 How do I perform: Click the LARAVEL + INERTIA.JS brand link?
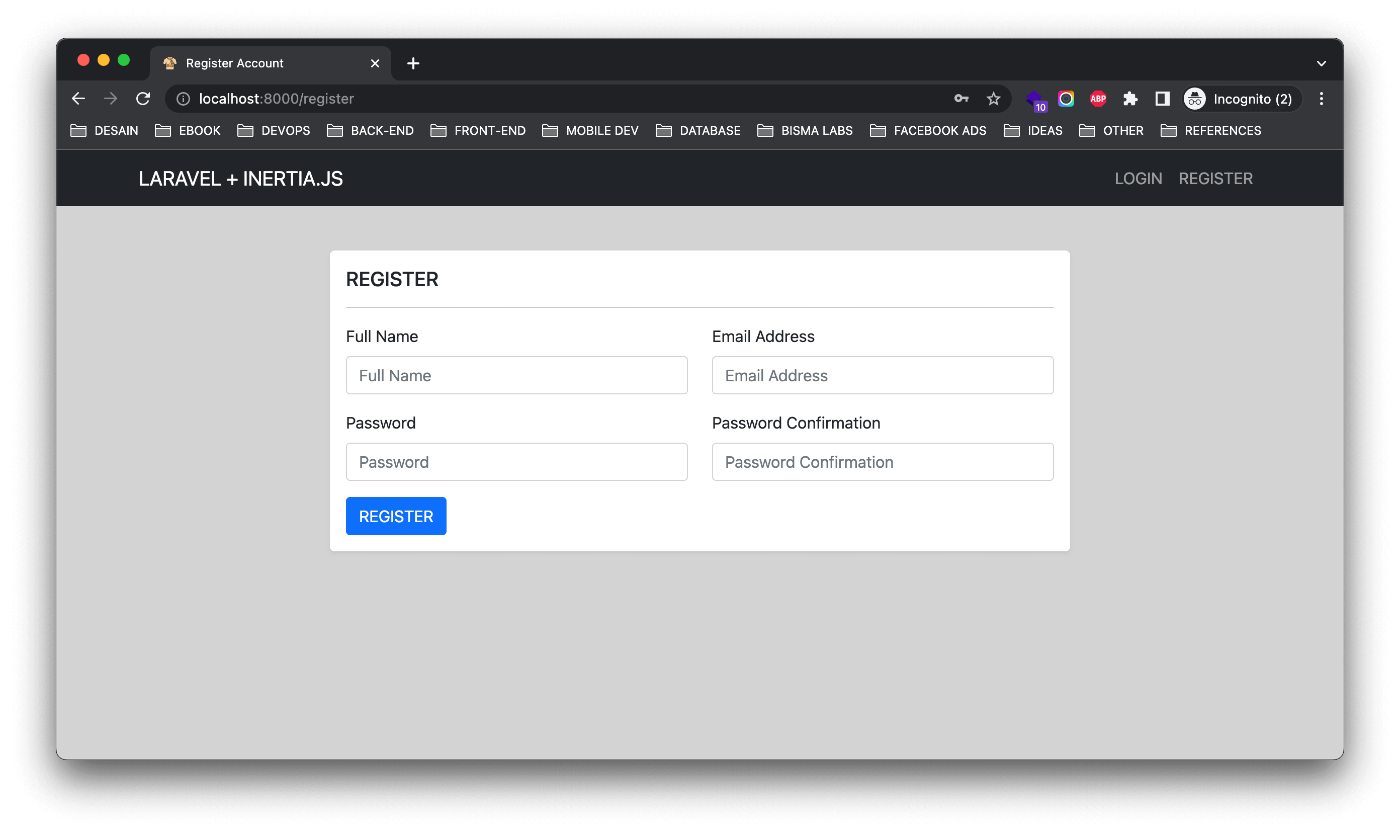240,179
